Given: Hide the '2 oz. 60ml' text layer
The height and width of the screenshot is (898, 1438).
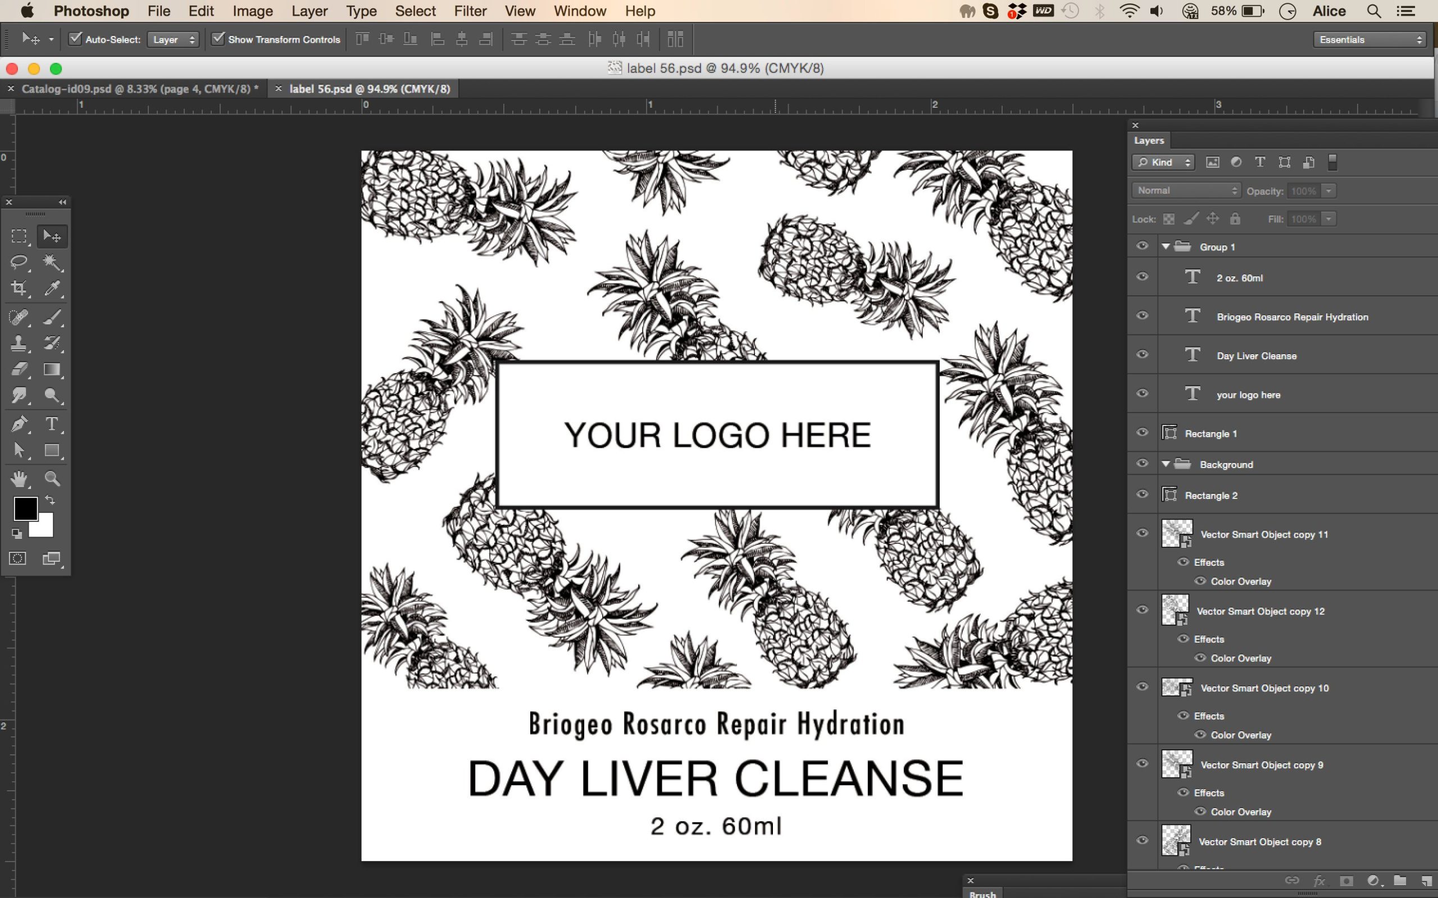Looking at the screenshot, I should (x=1142, y=277).
